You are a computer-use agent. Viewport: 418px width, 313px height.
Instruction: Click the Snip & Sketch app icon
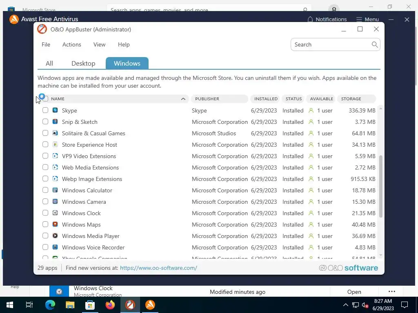[55, 121]
